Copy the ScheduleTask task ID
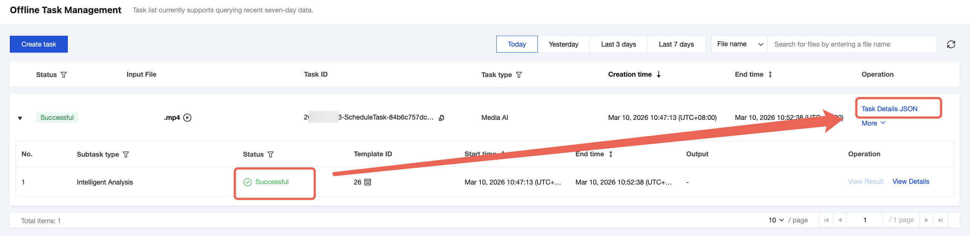The width and height of the screenshot is (970, 236). click(441, 118)
